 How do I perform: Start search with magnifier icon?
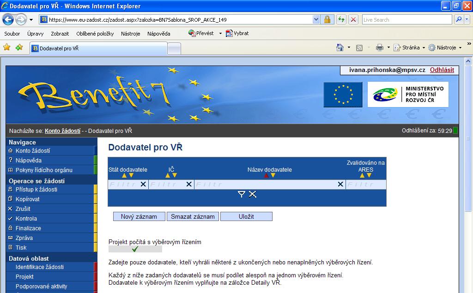tap(459, 19)
